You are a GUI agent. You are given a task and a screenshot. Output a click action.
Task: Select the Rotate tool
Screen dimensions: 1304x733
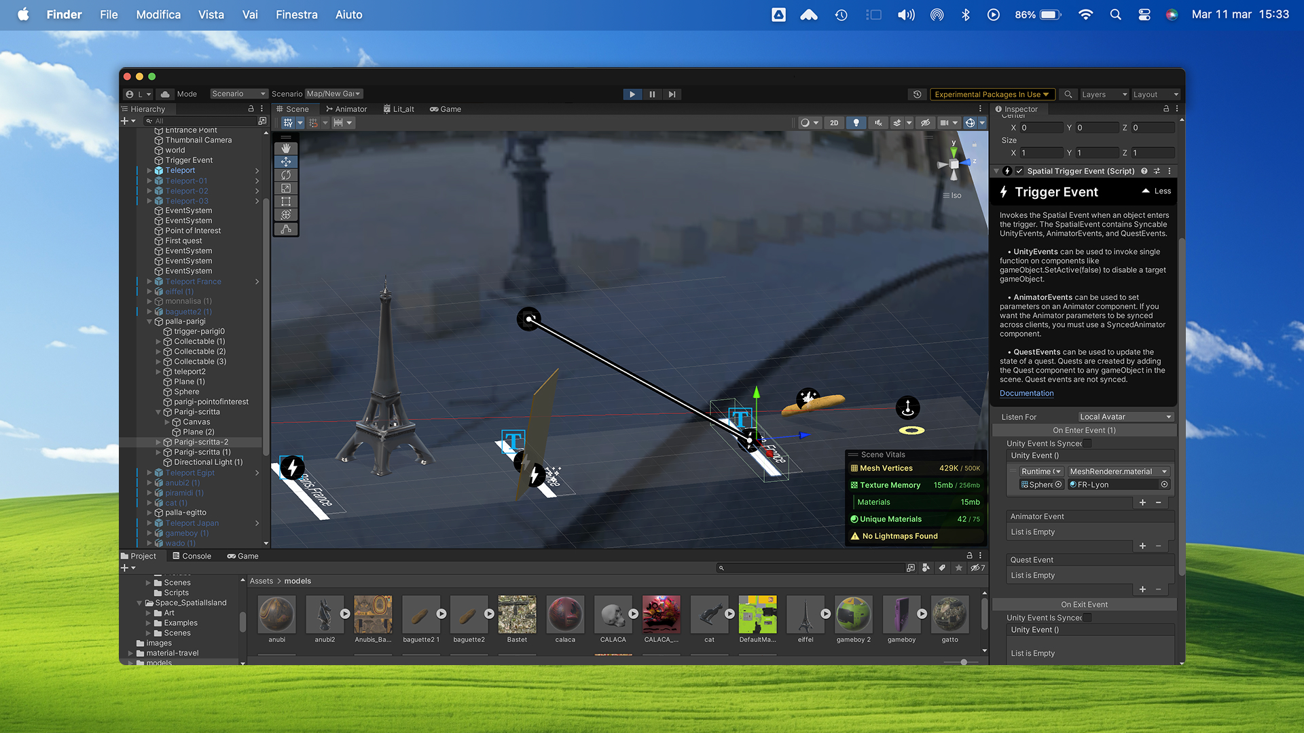[286, 175]
